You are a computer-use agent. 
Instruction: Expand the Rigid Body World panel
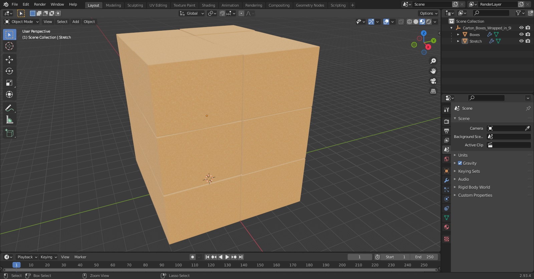pos(474,187)
